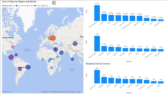167x94 pixels.
Task: Select the Brazil bar in the middle chart
Action: pos(147,50)
